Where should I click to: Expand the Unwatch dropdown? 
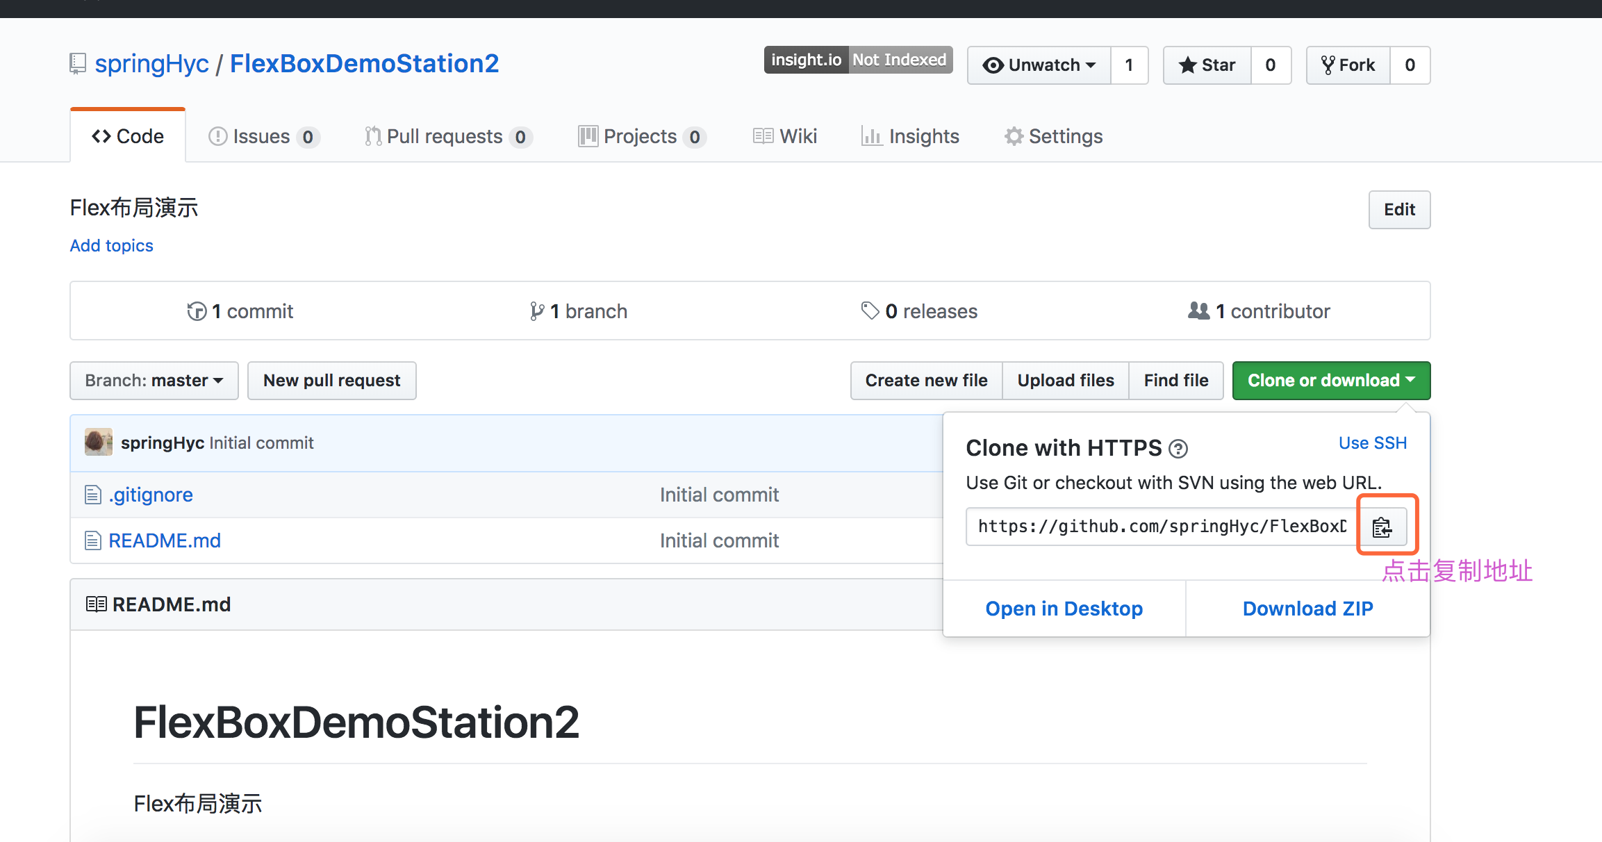[x=1039, y=65]
